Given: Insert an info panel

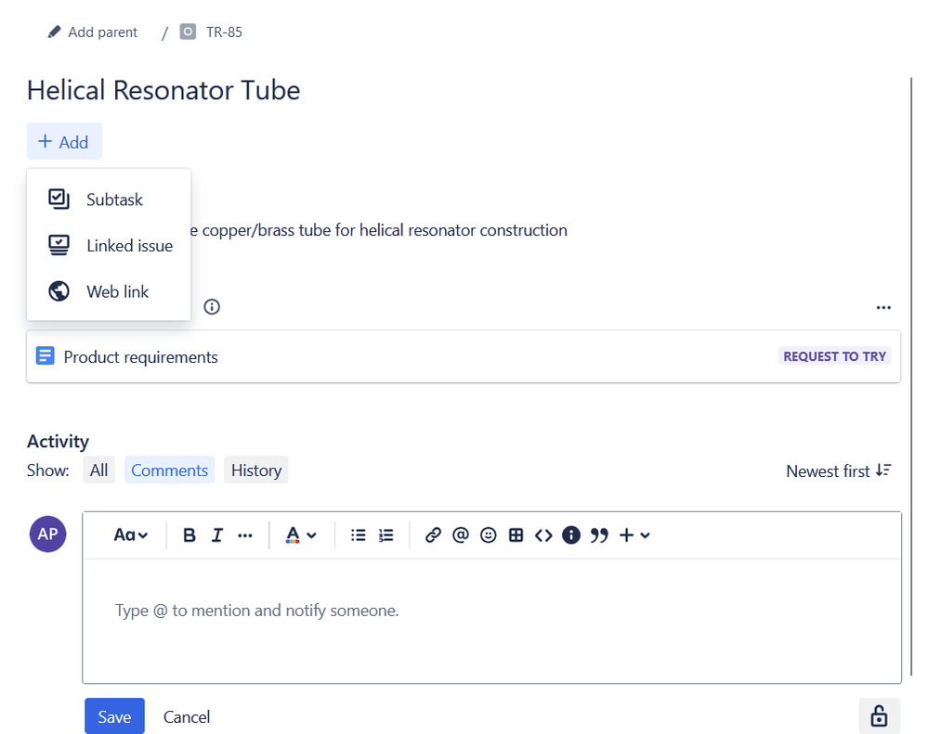Looking at the screenshot, I should click(571, 534).
